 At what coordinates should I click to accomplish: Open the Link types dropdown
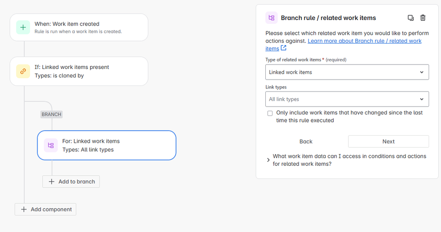tap(347, 99)
